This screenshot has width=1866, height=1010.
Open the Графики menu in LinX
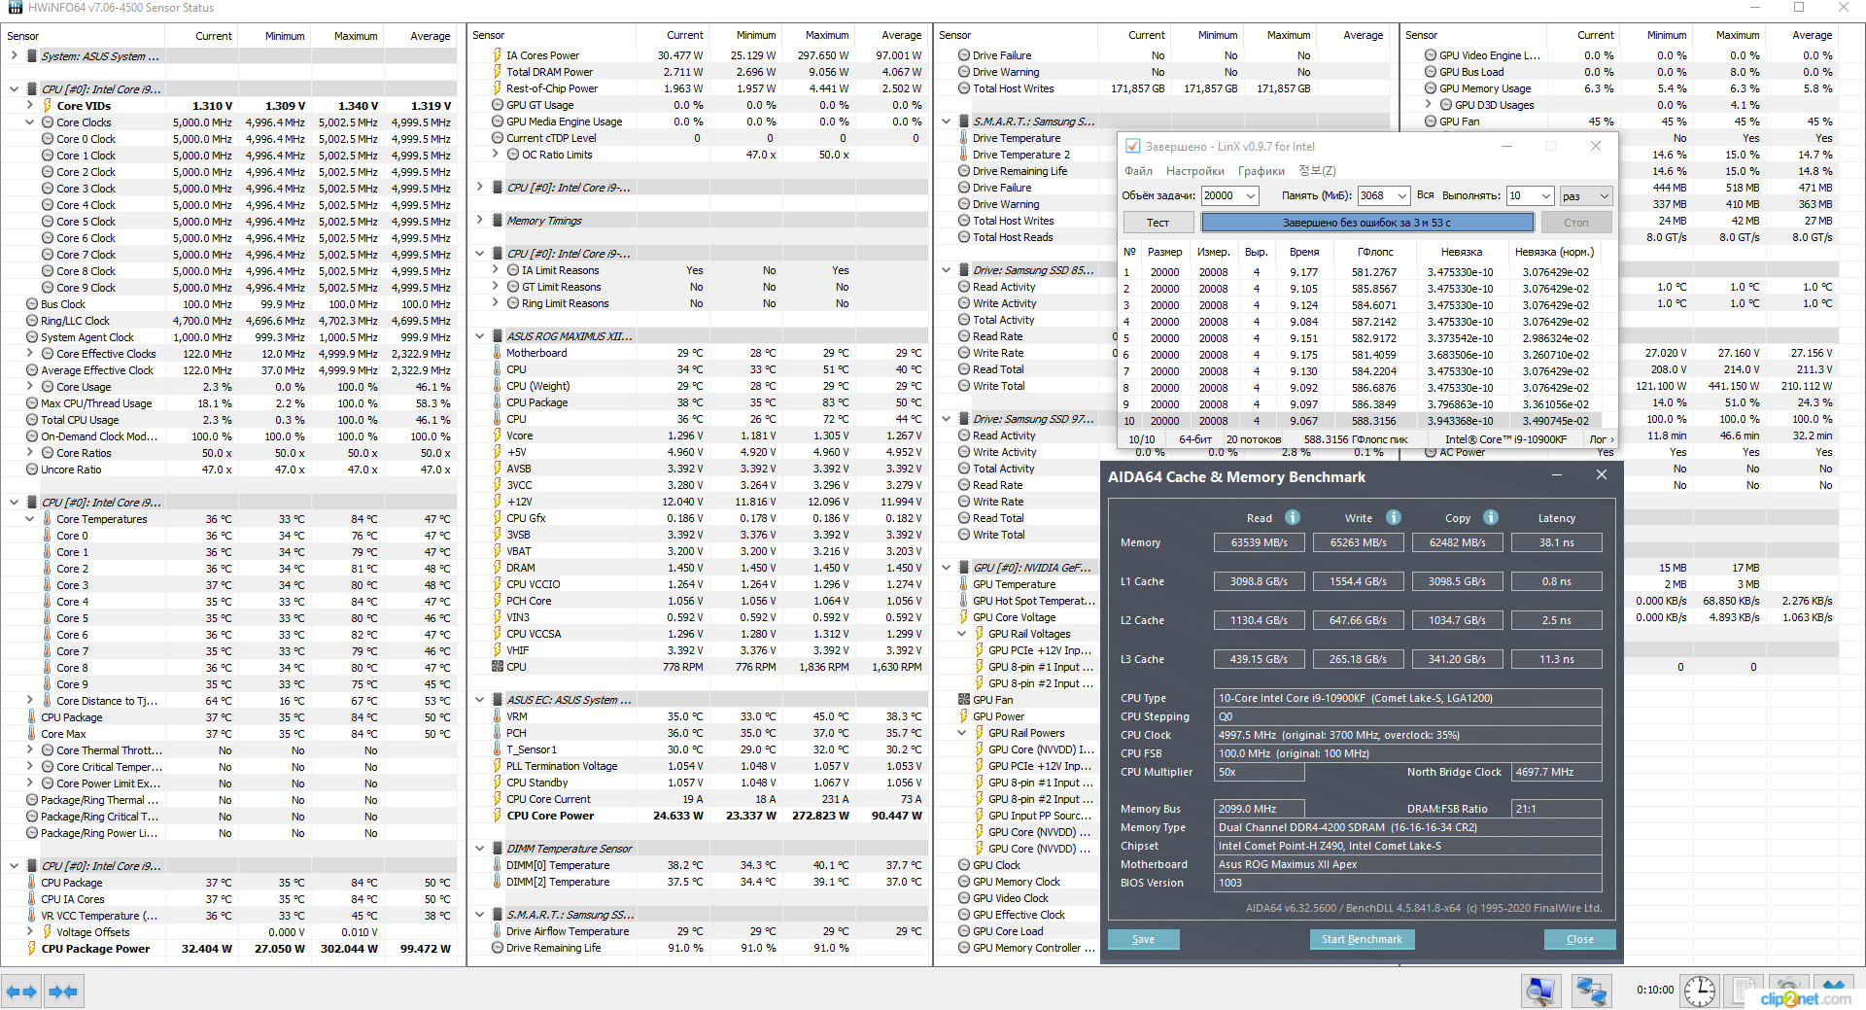pyautogui.click(x=1261, y=171)
